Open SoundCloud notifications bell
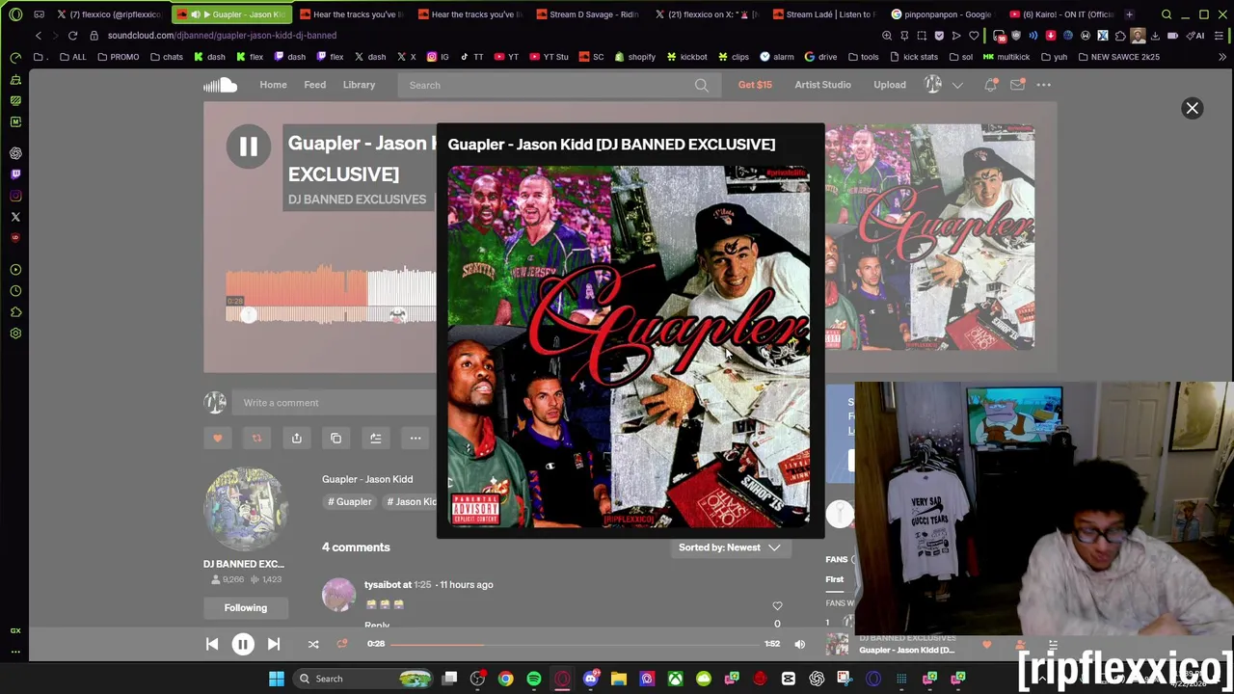Screen dimensions: 1234x694 (x=991, y=85)
